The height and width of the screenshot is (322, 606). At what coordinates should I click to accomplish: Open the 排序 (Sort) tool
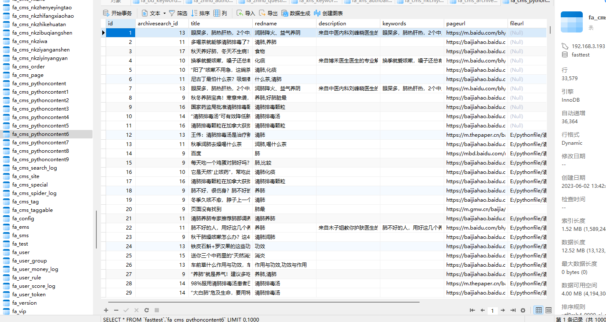[200, 14]
